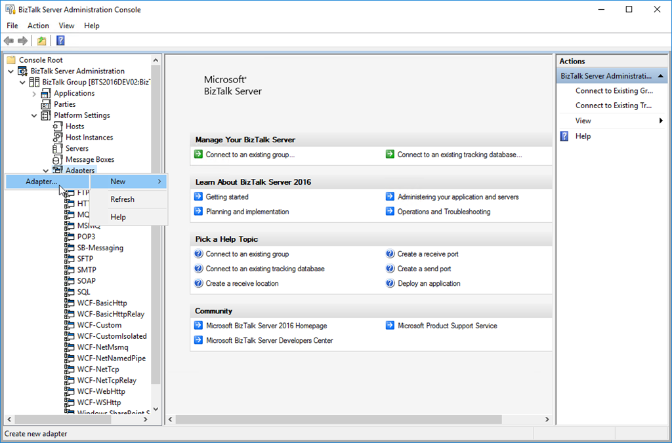Click the Back arrow toolbar icon

(9, 41)
